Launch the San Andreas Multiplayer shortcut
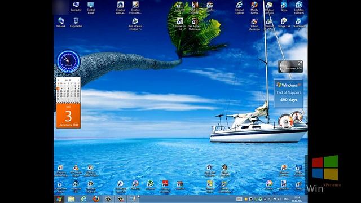This screenshot has height=203, width=361. tap(195, 24)
